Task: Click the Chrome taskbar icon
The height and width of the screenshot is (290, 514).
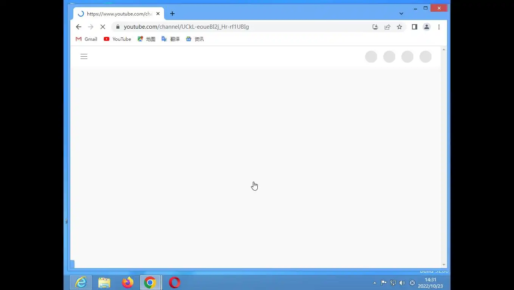Action: (150, 282)
